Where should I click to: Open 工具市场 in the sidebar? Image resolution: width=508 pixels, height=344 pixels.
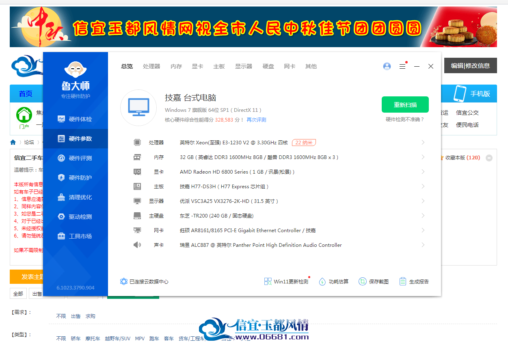[x=76, y=236]
